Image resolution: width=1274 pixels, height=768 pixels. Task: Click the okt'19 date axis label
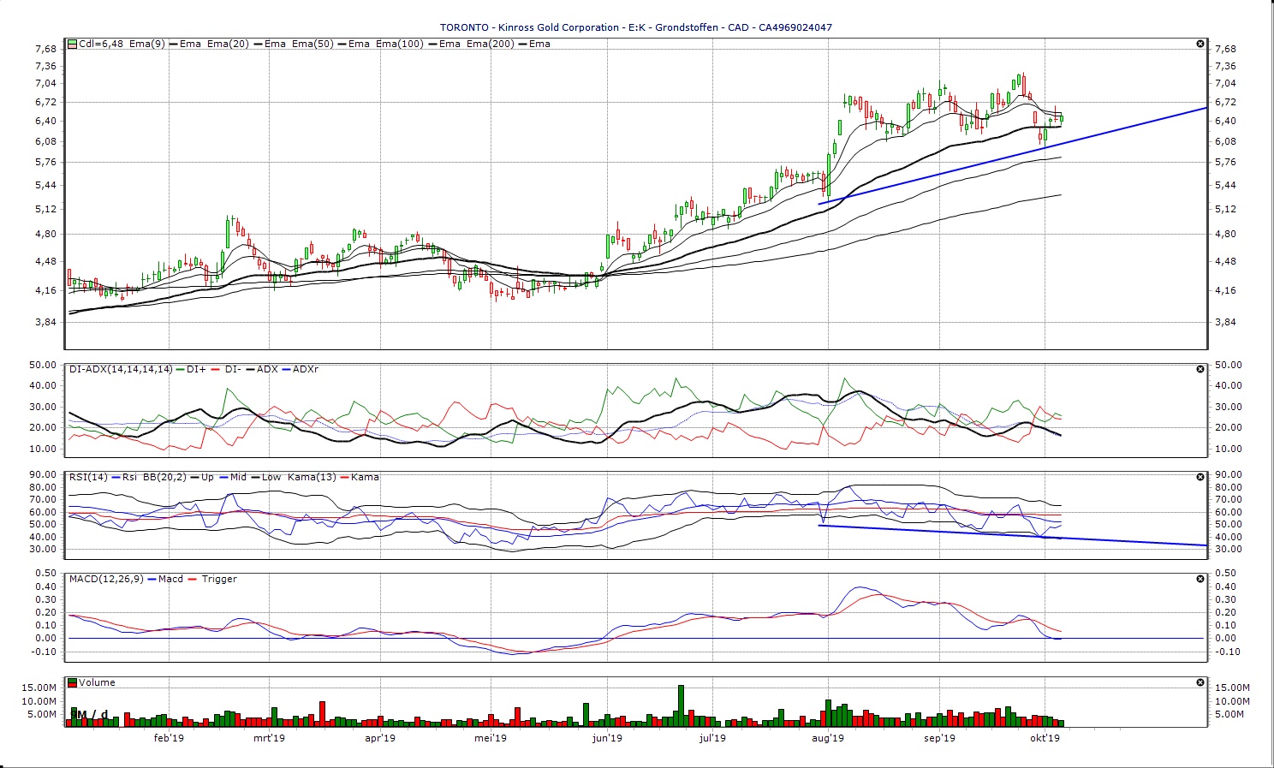[x=1045, y=737]
